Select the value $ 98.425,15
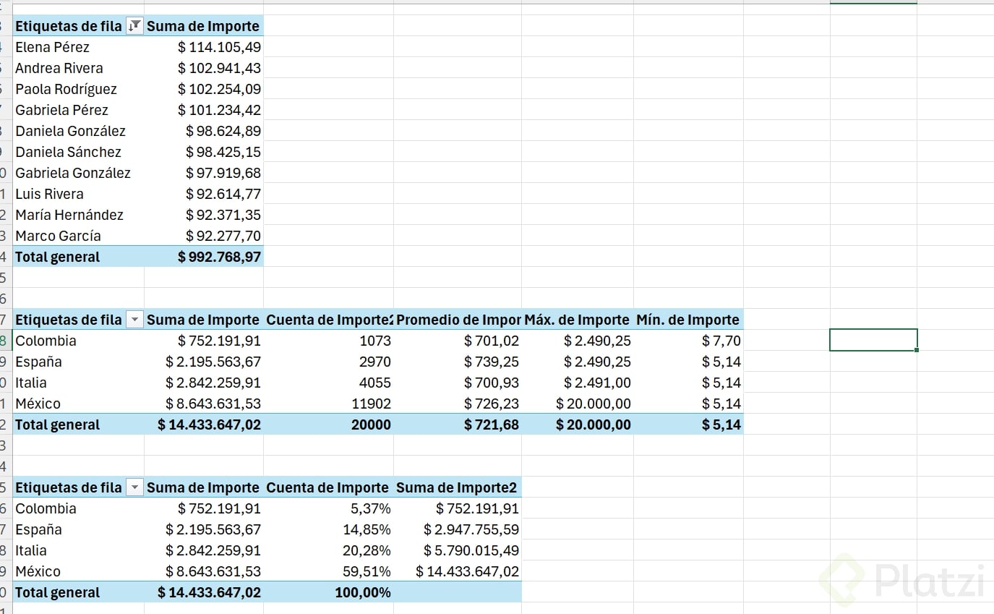This screenshot has height=614, width=994. click(x=223, y=152)
